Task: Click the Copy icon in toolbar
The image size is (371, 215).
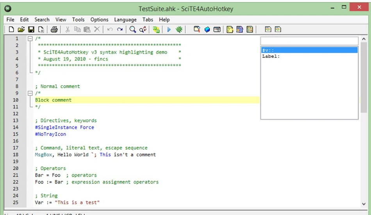Action: pyautogui.click(x=77, y=29)
